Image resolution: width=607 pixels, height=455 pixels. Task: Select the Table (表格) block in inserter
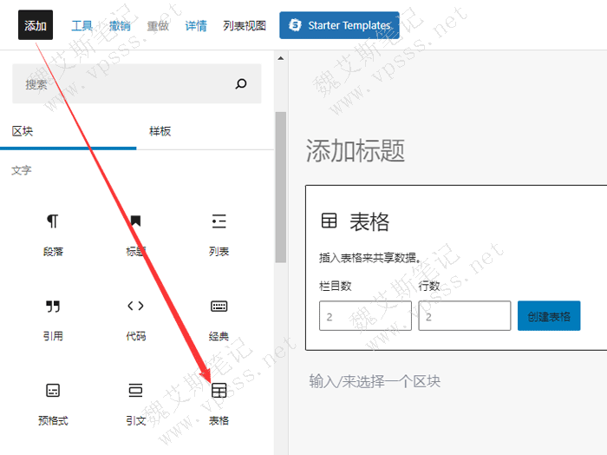tap(219, 405)
